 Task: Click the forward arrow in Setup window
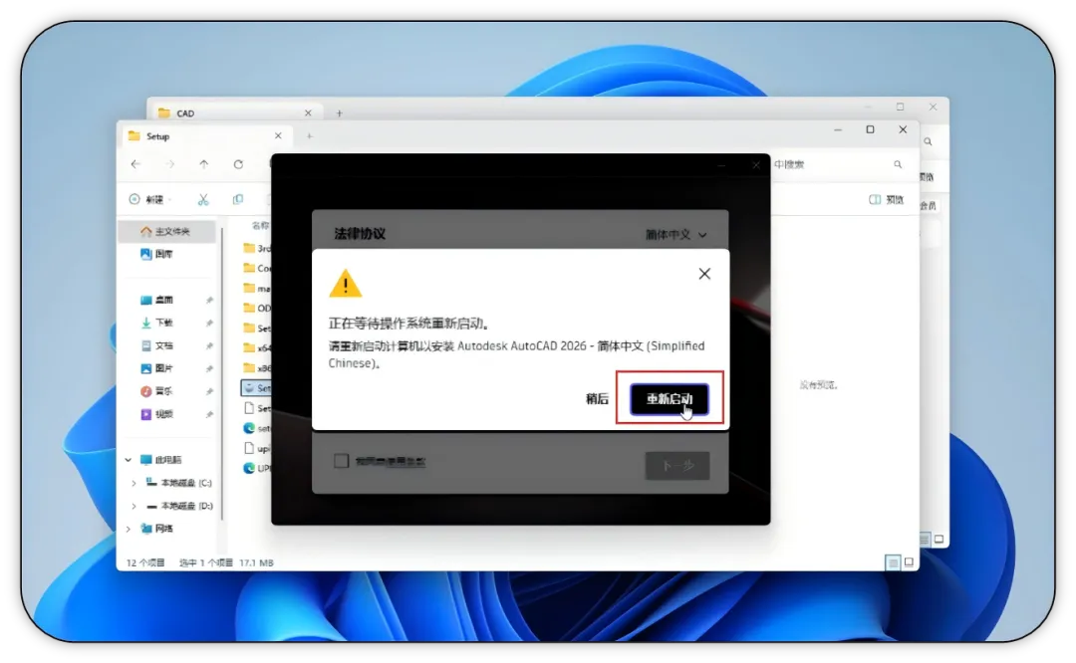point(170,164)
